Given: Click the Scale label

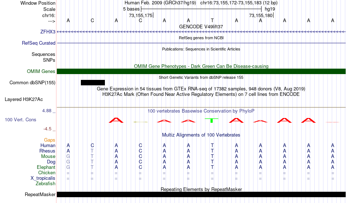Looking at the screenshot, I should tap(50, 9).
